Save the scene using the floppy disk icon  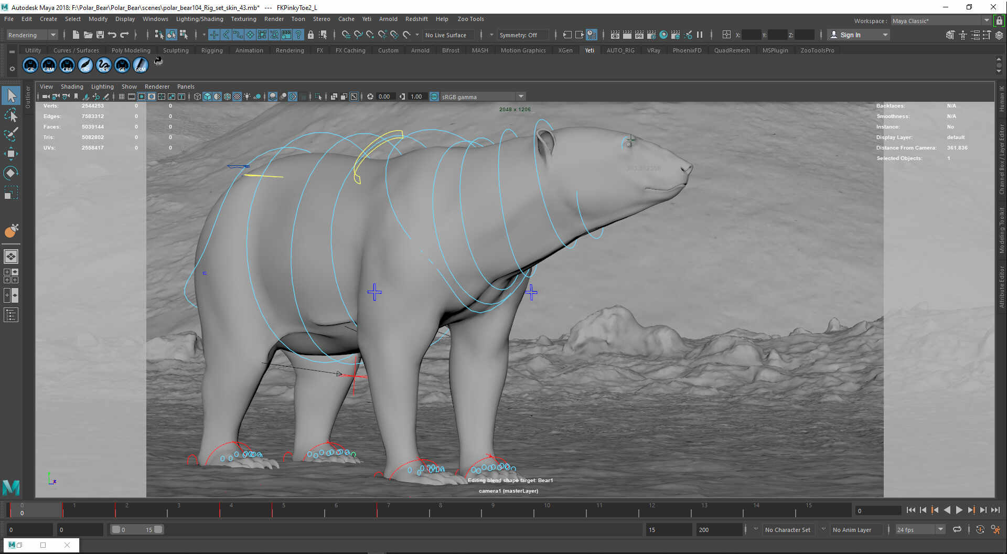(x=100, y=35)
